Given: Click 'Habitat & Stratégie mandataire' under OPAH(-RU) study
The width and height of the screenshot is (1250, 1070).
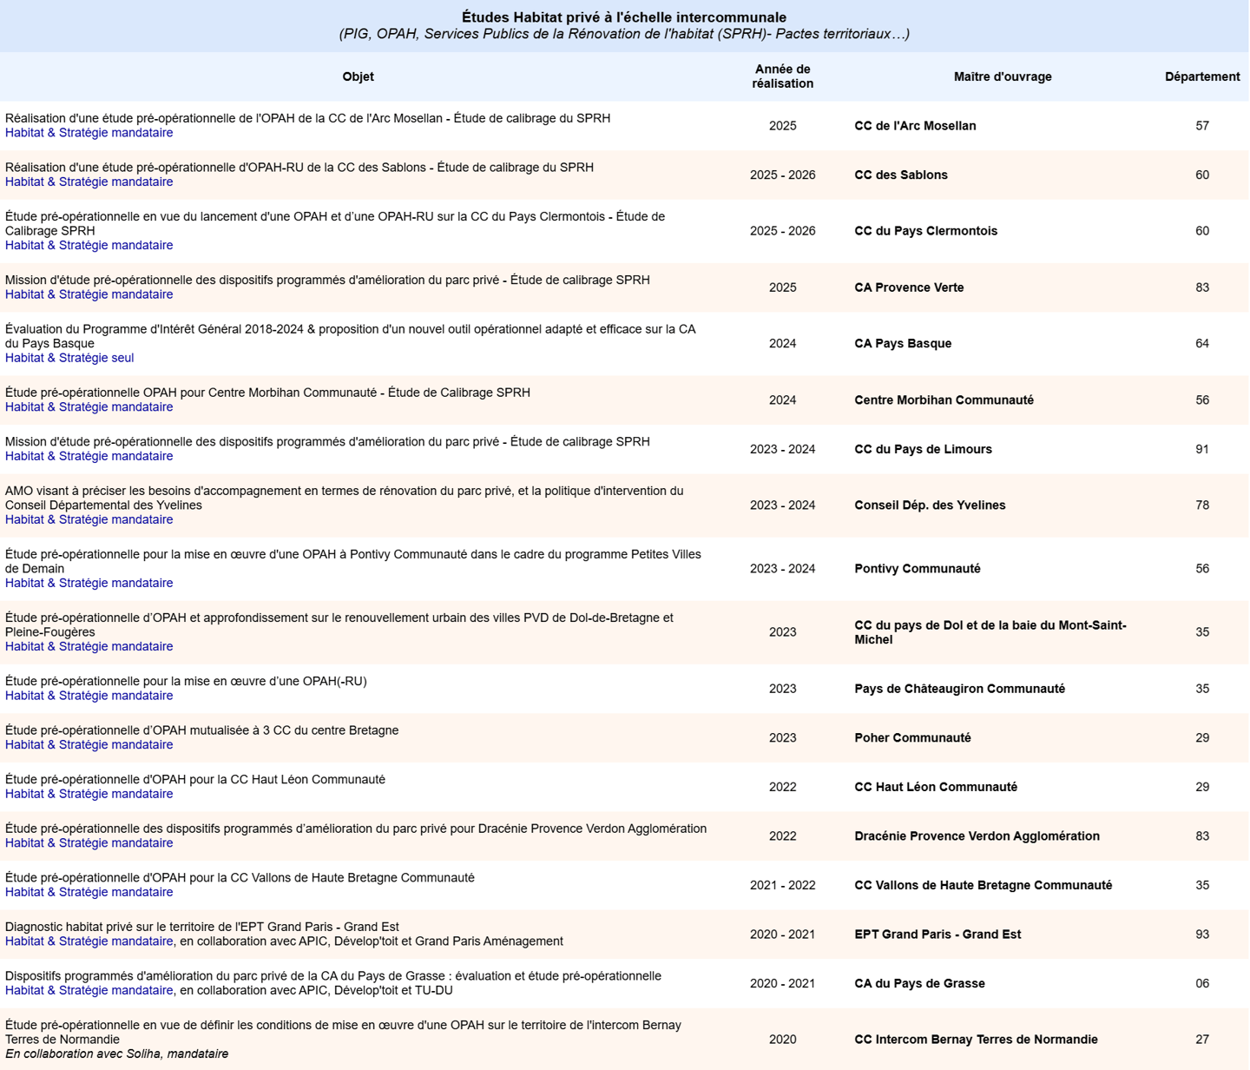Looking at the screenshot, I should (x=89, y=696).
